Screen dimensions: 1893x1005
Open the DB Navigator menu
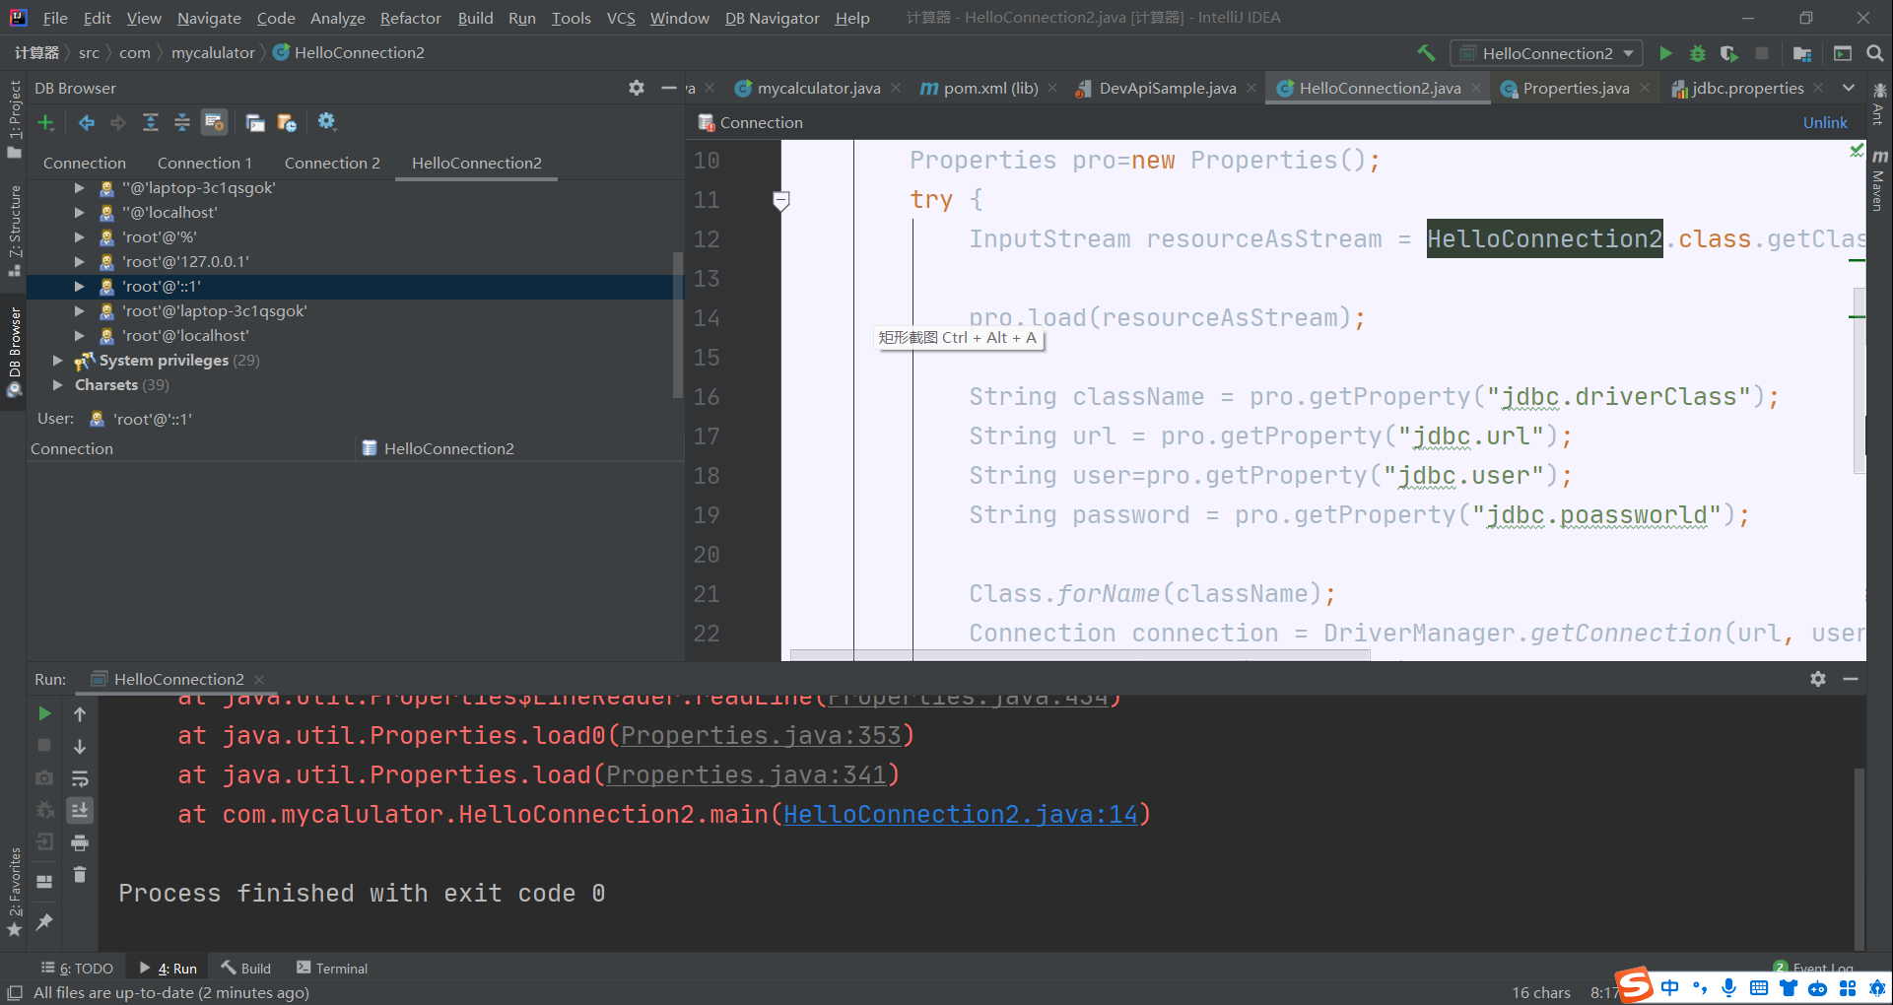pyautogui.click(x=772, y=18)
